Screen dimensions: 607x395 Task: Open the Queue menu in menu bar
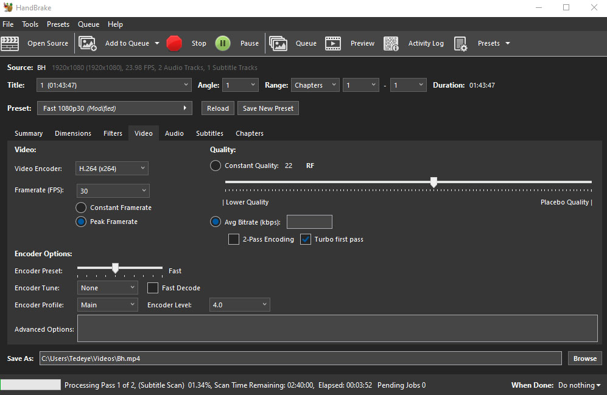(x=89, y=24)
